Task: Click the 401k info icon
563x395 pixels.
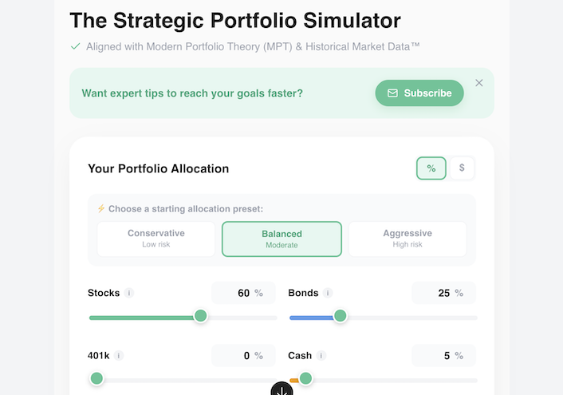Action: coord(120,356)
